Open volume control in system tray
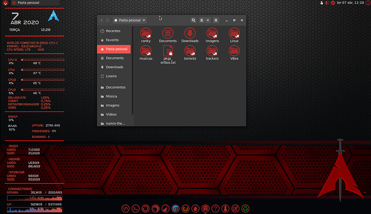 click(x=327, y=3)
